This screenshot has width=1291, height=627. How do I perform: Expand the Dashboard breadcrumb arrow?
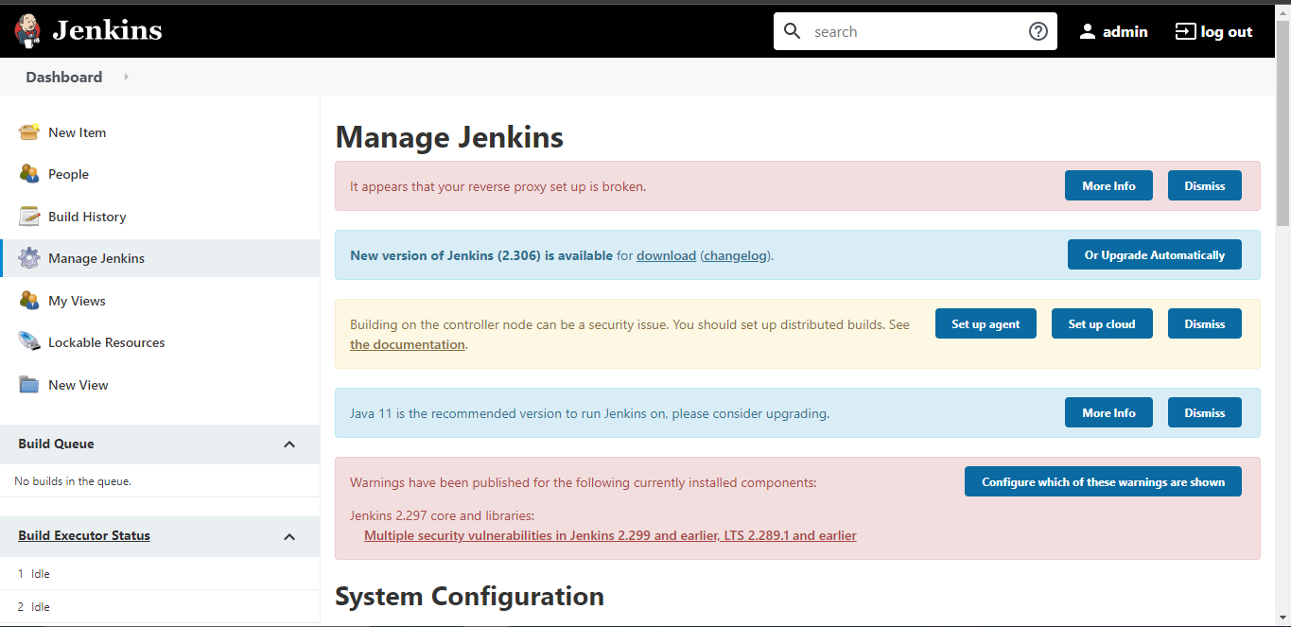point(126,77)
